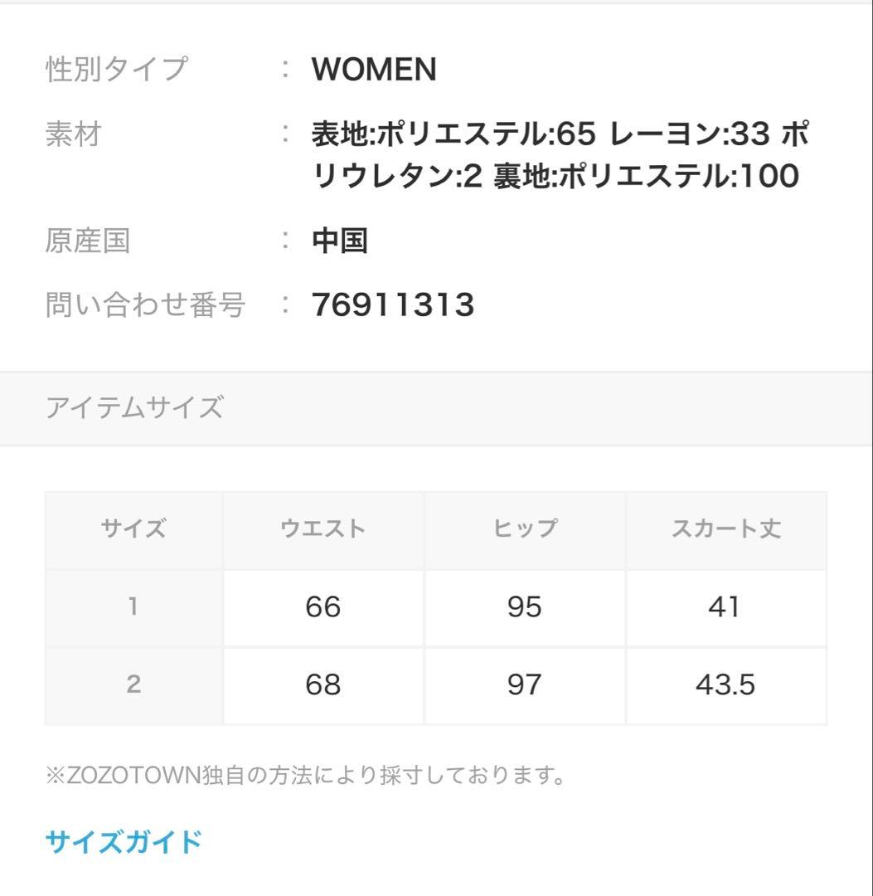Select the size 2 row label

point(133,685)
